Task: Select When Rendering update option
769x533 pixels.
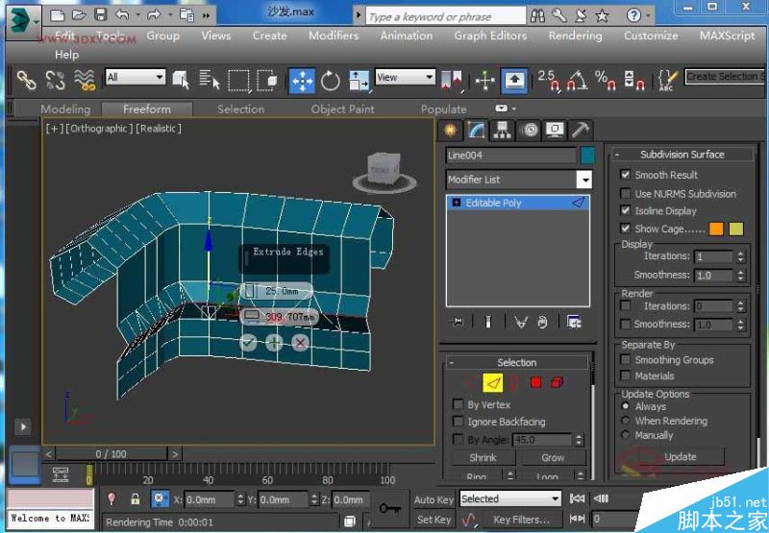Action: 626,421
